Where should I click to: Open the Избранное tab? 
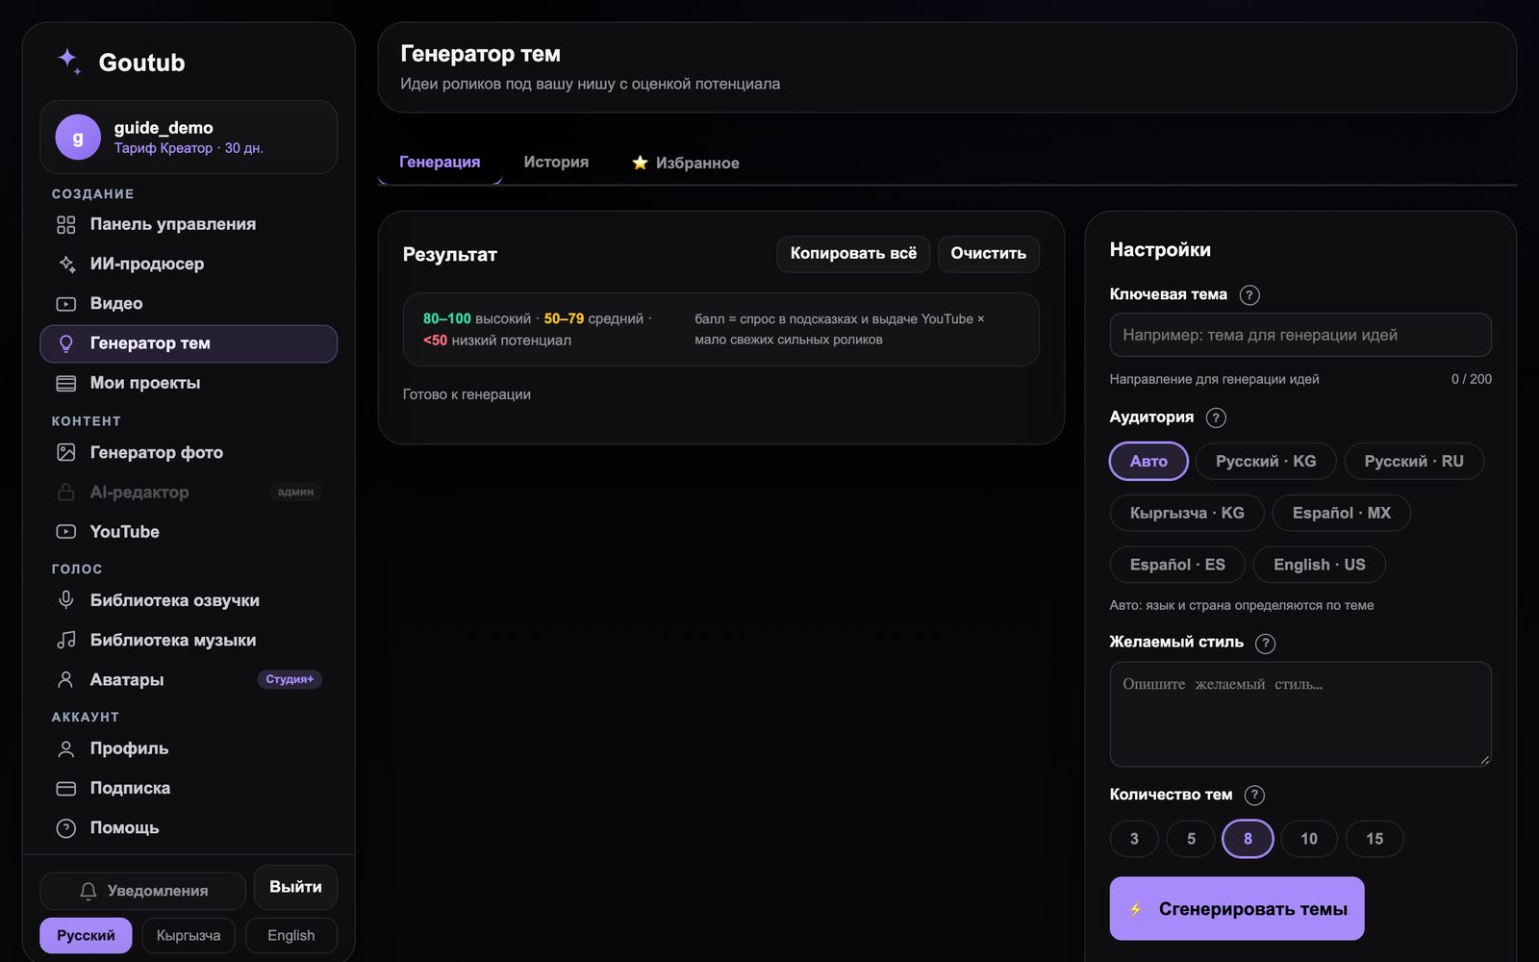point(686,163)
